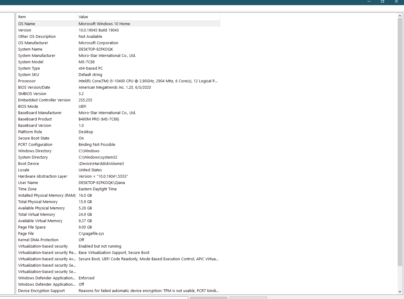This screenshot has height=299, width=404.
Task: Close the System Information window
Action: pos(396,2)
